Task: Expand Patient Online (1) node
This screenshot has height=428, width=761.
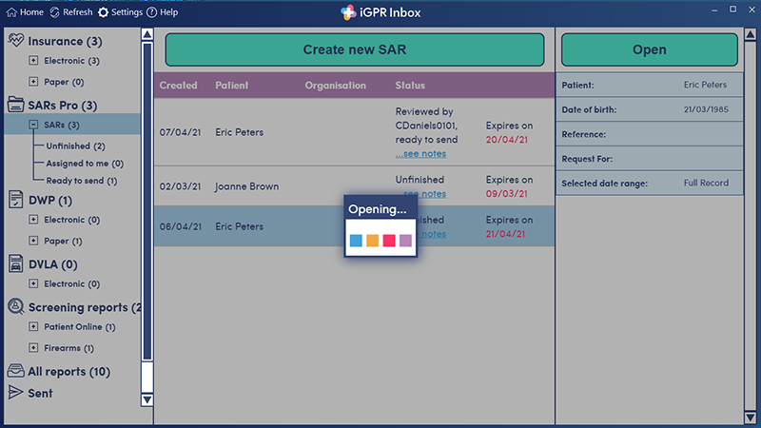Action: pos(33,326)
